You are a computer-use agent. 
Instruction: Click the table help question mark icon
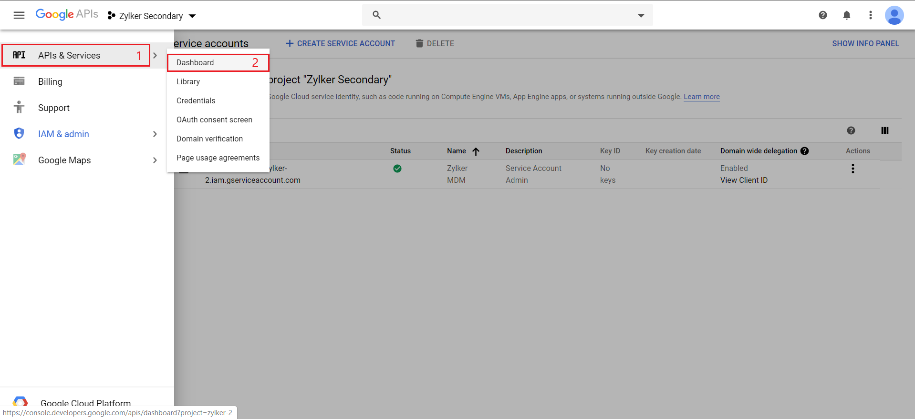[x=851, y=130]
